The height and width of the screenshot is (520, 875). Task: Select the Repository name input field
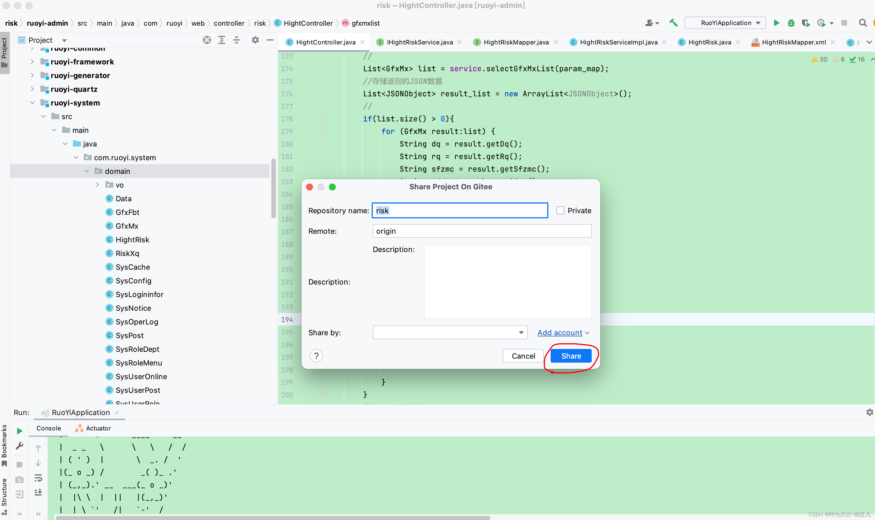[x=460, y=210]
